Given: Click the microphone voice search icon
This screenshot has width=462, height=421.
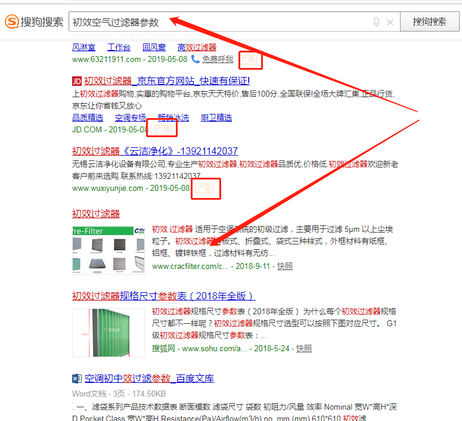Looking at the screenshot, I should (x=376, y=22).
